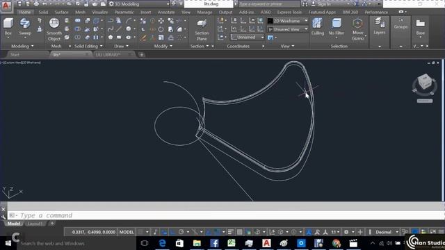445x250 pixels.
Task: Click the coordinates readout 0.3317, 0.4090, 0.0000
Action: pyautogui.click(x=94, y=232)
